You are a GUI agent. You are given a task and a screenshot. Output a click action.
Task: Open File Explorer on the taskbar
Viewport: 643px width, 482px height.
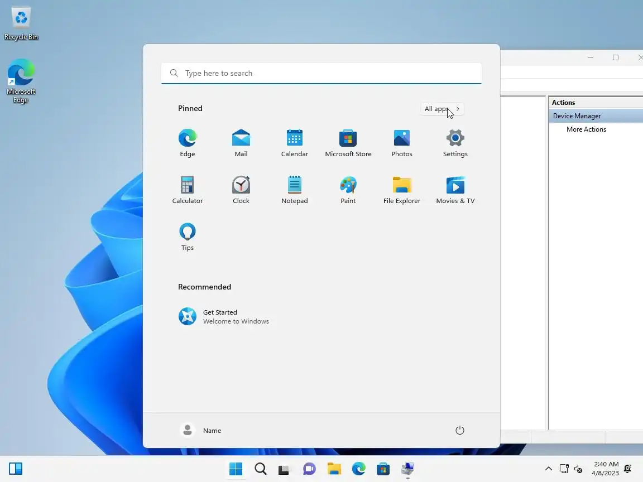(x=334, y=469)
